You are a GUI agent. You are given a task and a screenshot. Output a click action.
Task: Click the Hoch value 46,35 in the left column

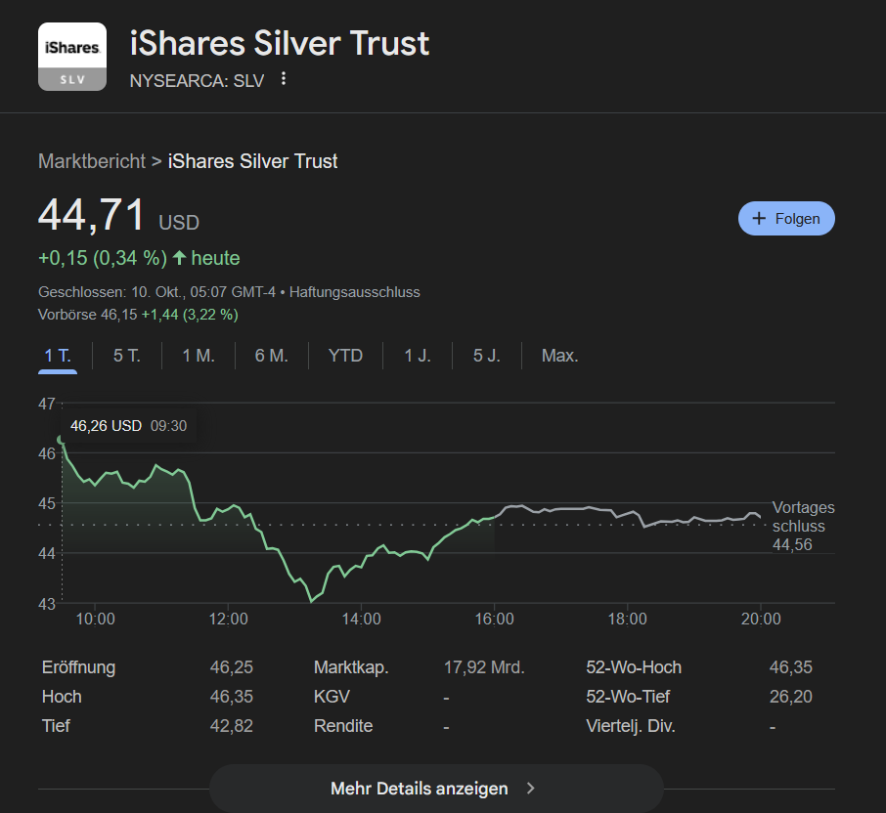click(232, 697)
